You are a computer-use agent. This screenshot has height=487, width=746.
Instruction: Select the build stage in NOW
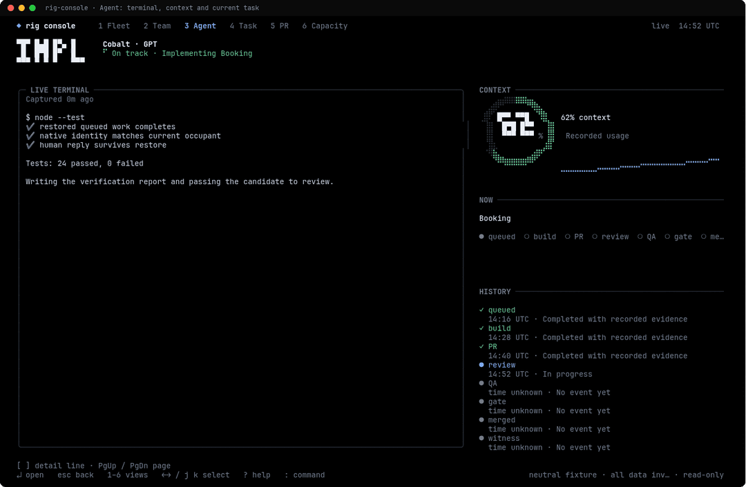point(540,236)
